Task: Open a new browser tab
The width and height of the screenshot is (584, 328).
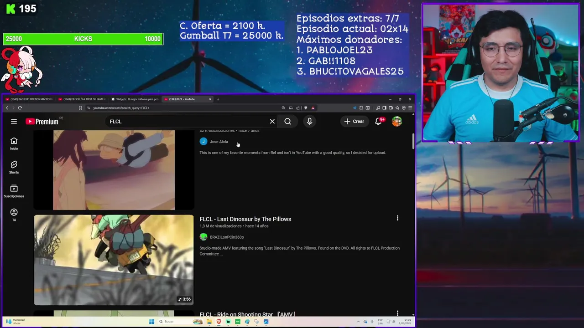Action: click(x=218, y=99)
